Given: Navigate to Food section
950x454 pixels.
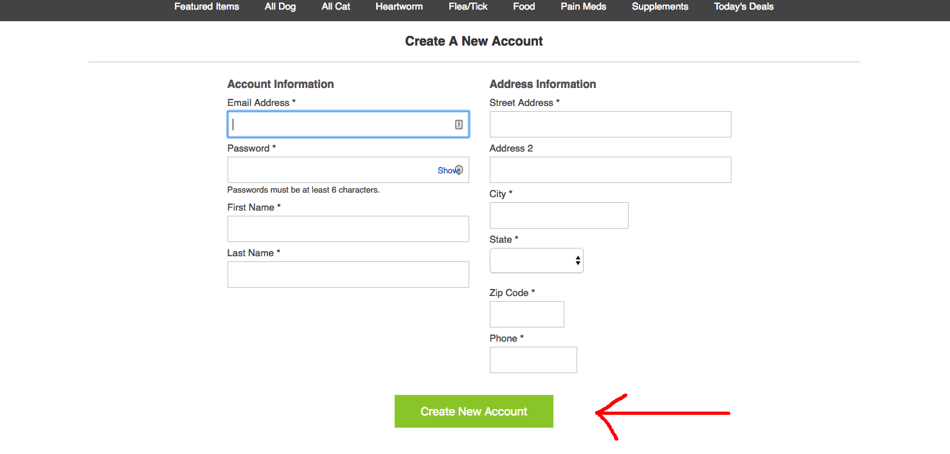Looking at the screenshot, I should [524, 7].
